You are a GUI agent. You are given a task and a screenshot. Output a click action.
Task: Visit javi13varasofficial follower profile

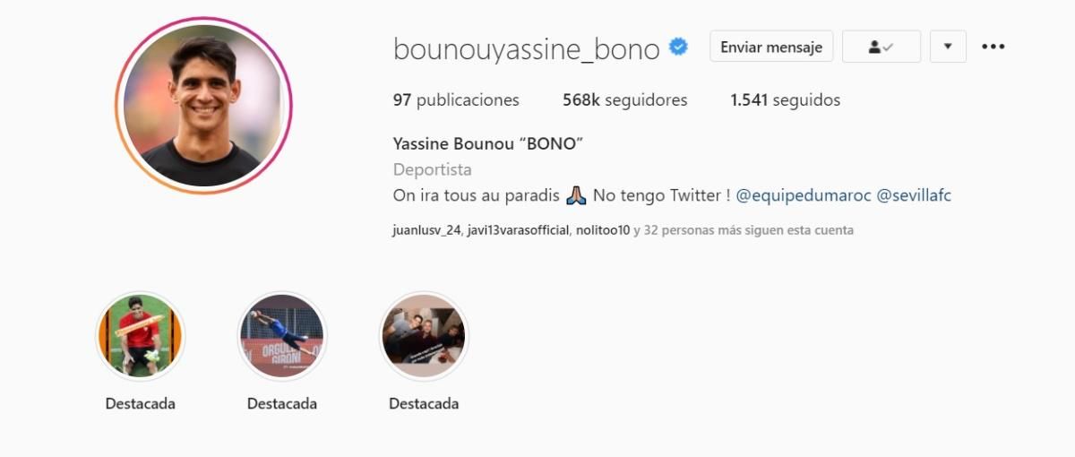[518, 230]
